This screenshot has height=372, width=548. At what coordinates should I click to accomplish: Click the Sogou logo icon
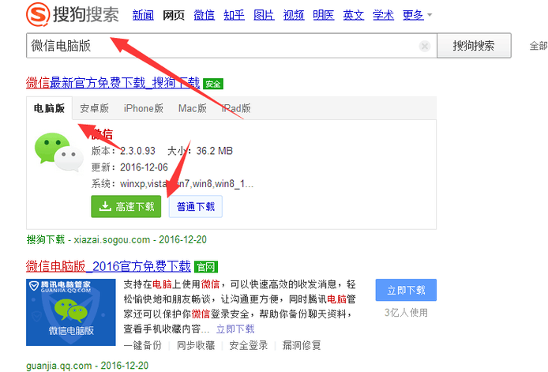click(38, 14)
